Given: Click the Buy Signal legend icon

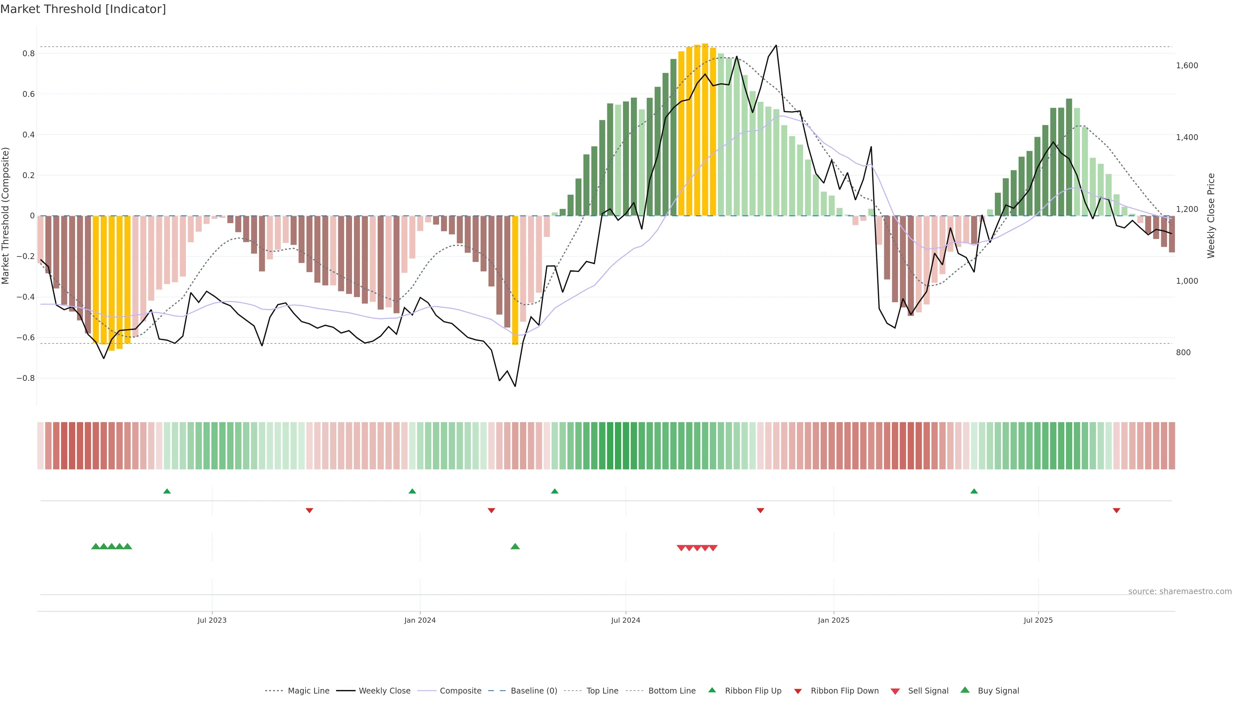Looking at the screenshot, I should coord(965,690).
